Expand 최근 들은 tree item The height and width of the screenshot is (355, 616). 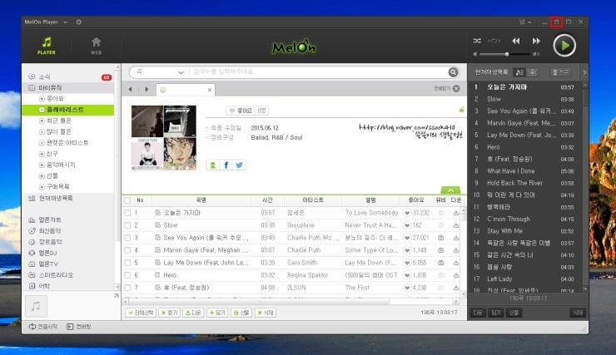click(42, 121)
